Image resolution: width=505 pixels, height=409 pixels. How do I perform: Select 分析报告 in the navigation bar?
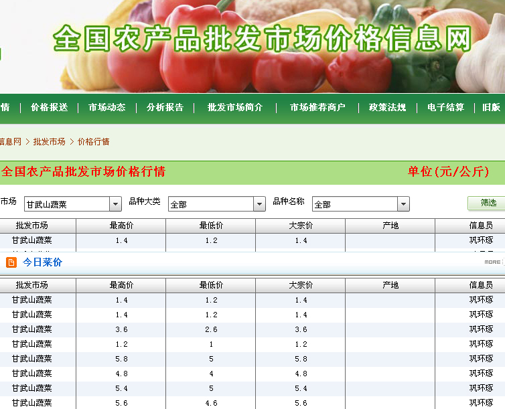165,108
